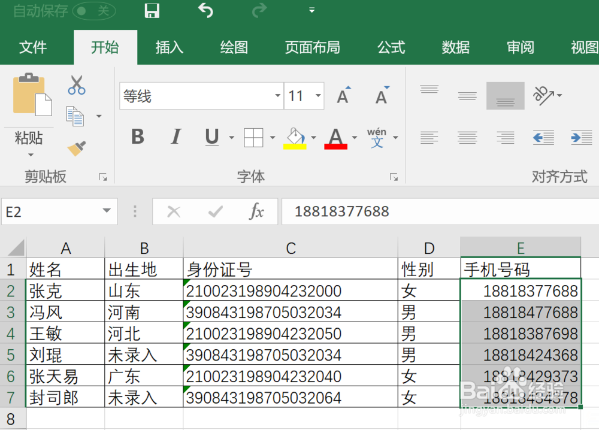Select cell A3 containing 冯风
The height and width of the screenshot is (430, 599).
(66, 311)
